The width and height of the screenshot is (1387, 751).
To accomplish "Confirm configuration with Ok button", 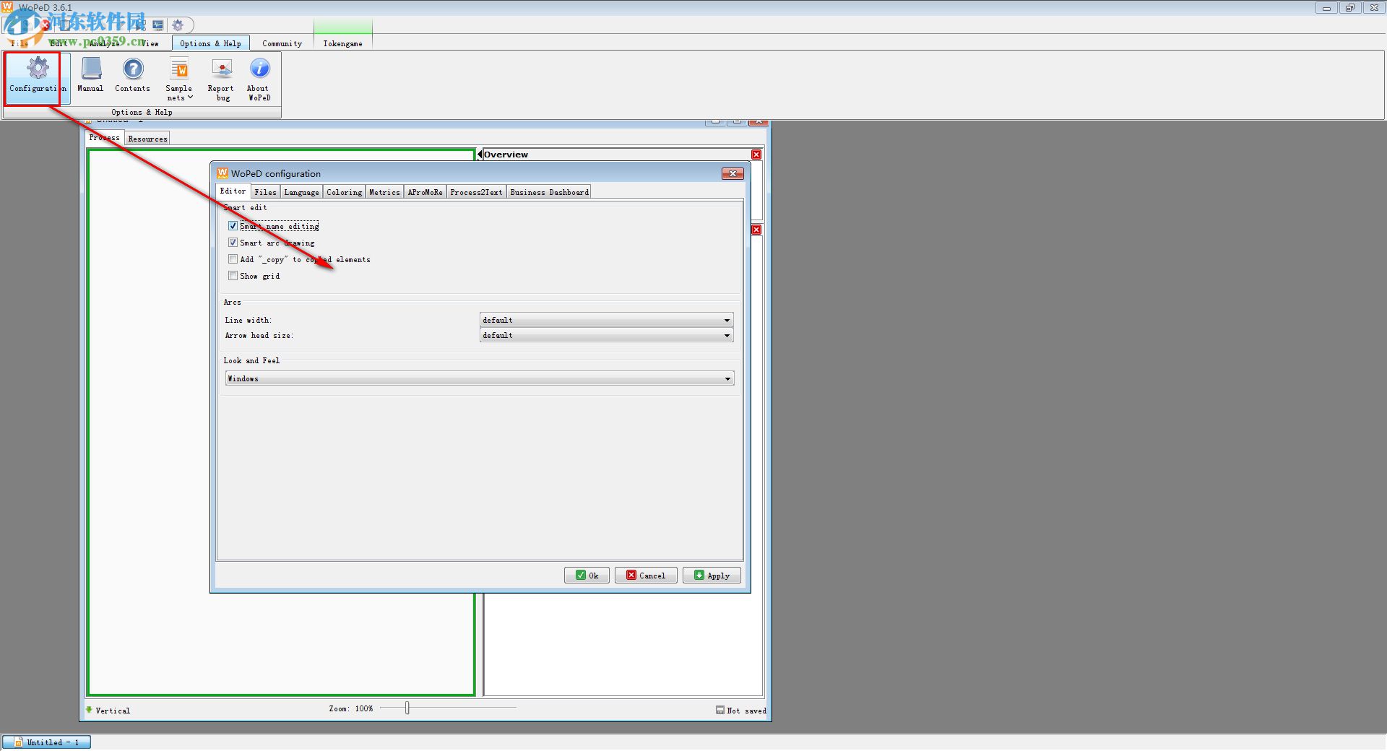I will click(x=587, y=576).
